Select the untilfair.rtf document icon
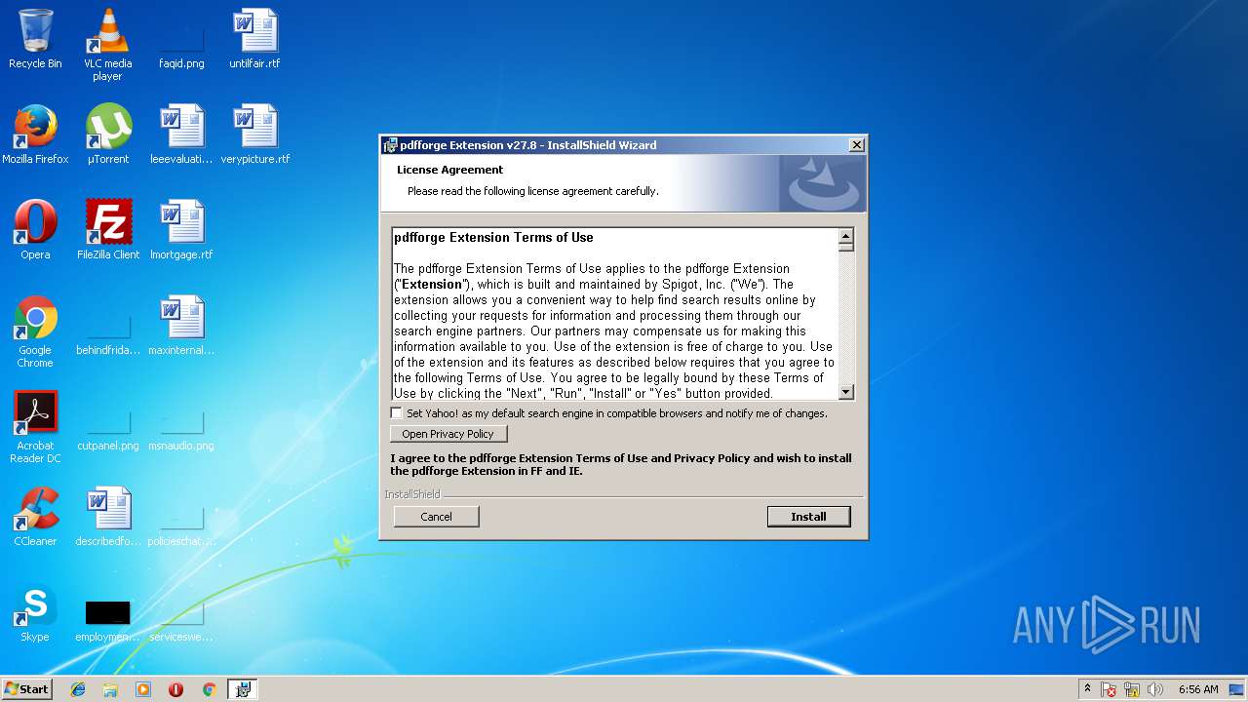This screenshot has height=702, width=1248. pos(254,39)
